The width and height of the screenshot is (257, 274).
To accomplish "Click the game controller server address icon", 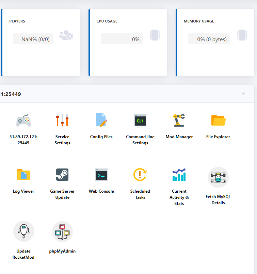I will (x=23, y=120).
